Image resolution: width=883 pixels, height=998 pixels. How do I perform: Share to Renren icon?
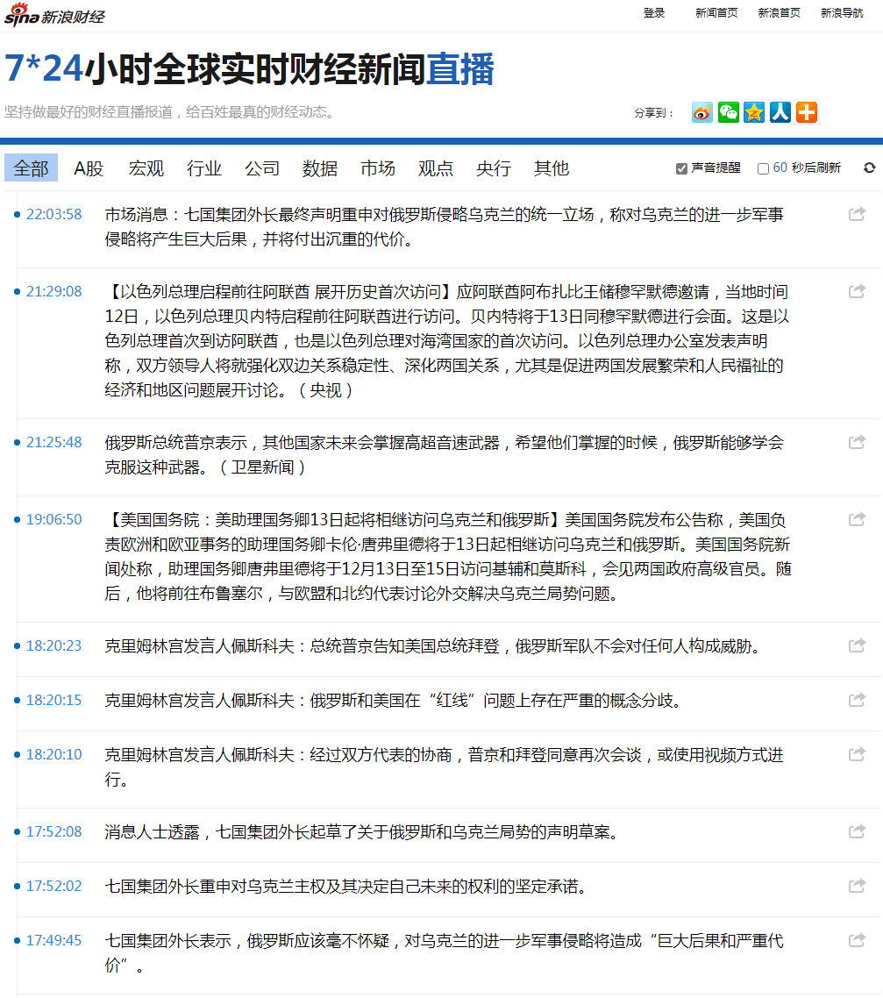(x=780, y=112)
